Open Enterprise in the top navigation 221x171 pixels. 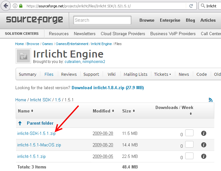170,20
